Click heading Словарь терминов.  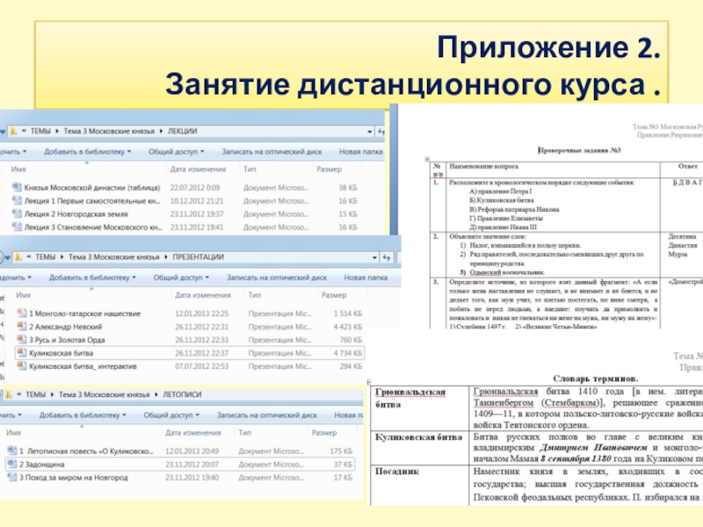click(596, 379)
